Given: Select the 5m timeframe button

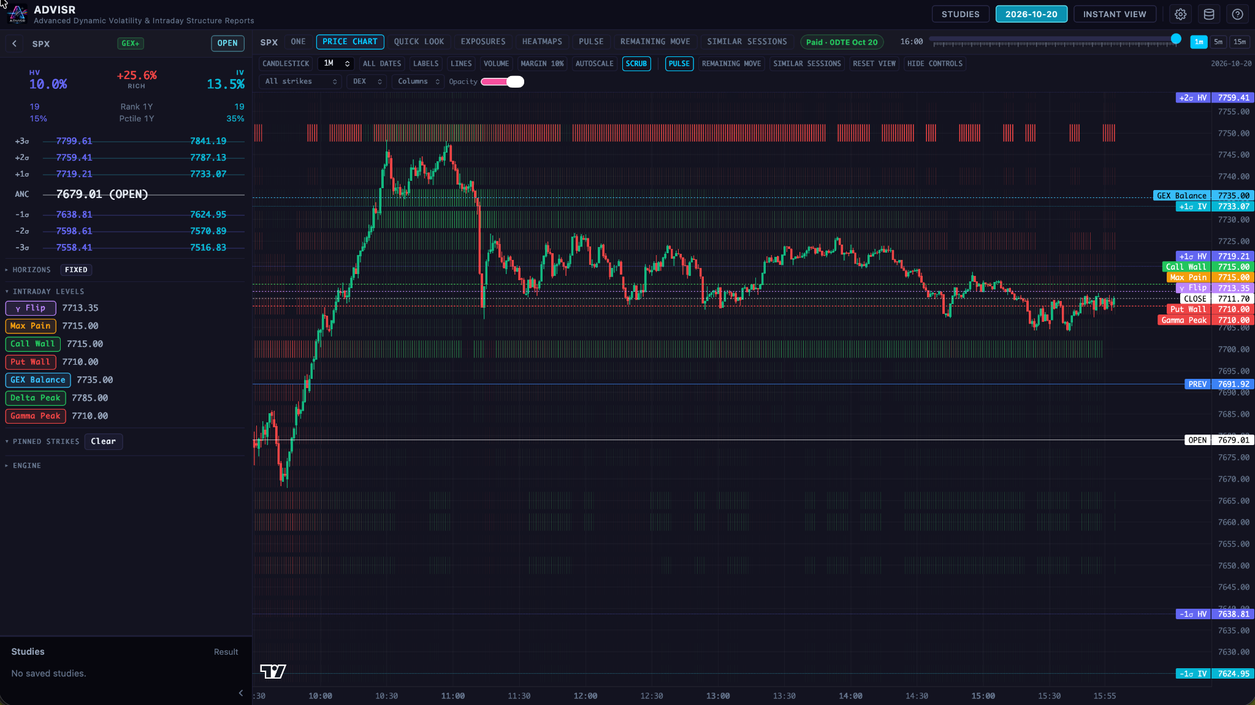Looking at the screenshot, I should pos(1218,42).
